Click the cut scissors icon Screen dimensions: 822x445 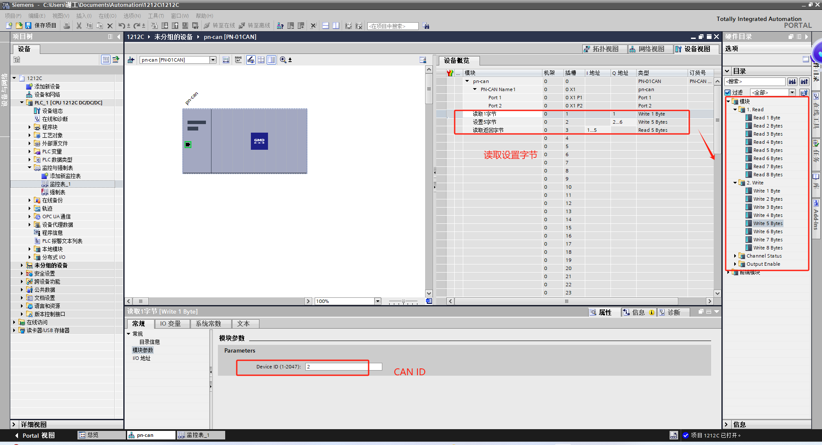tap(79, 26)
